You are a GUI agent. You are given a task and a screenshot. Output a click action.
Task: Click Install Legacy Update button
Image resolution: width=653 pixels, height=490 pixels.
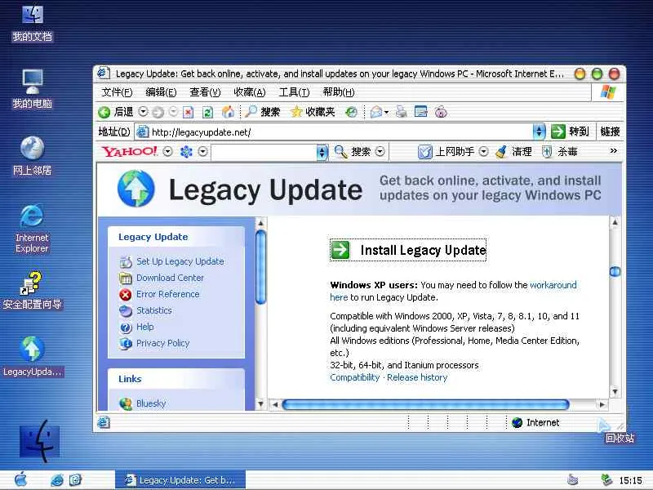tap(408, 250)
